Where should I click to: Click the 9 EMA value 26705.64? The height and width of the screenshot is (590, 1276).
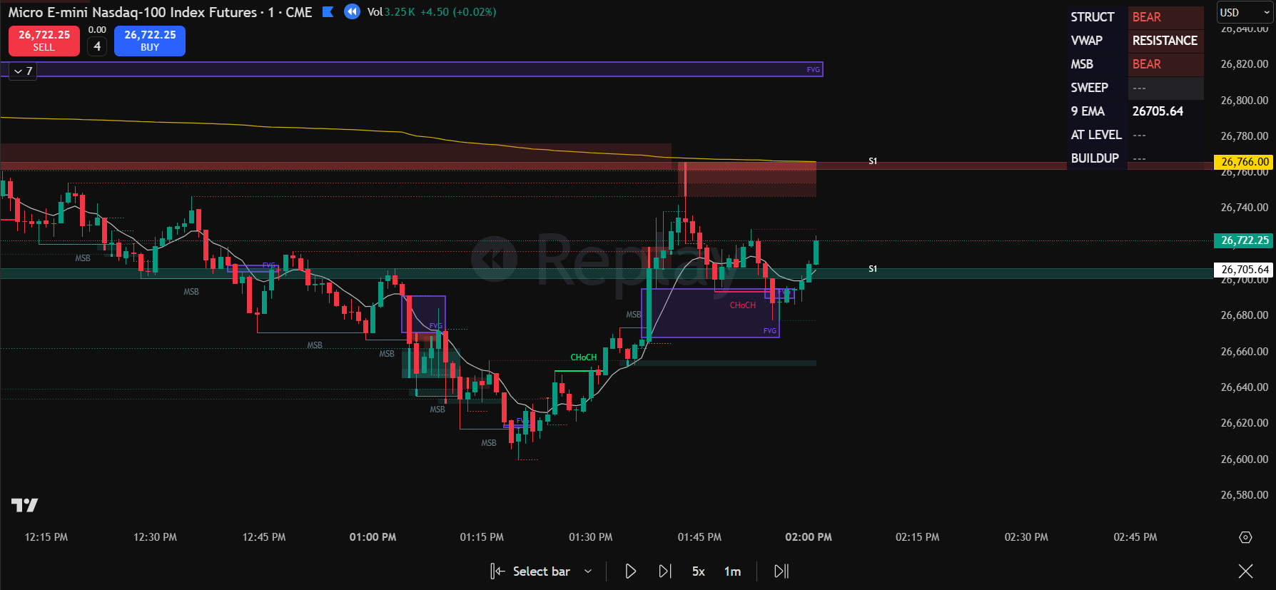coord(1158,111)
